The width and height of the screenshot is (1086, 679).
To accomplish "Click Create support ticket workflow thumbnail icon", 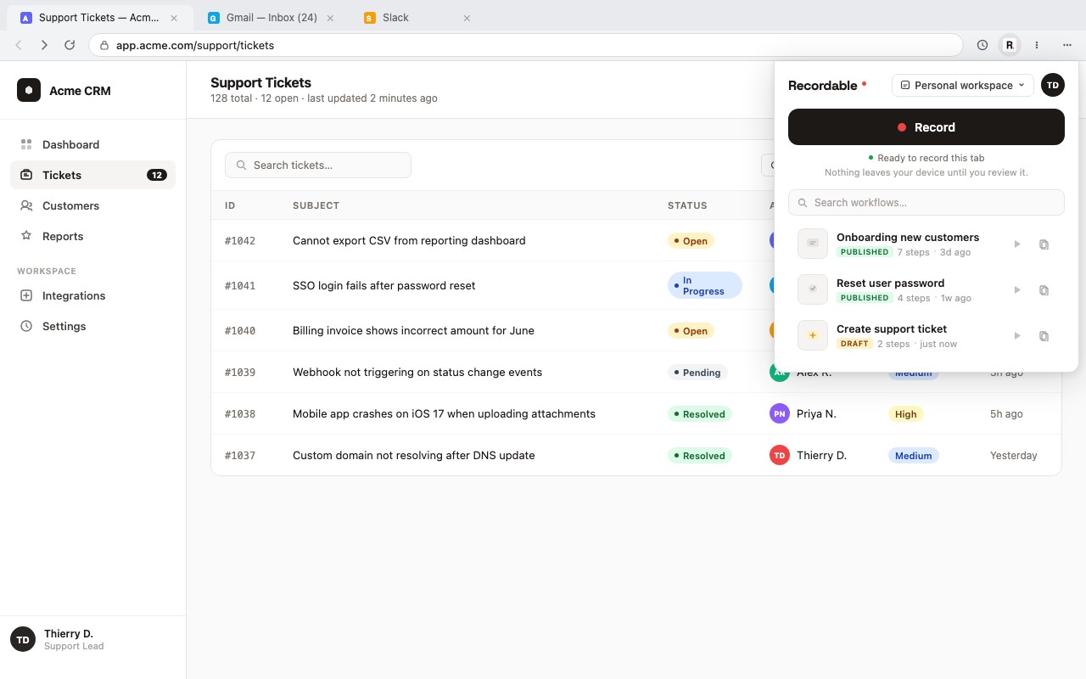I will click(813, 335).
